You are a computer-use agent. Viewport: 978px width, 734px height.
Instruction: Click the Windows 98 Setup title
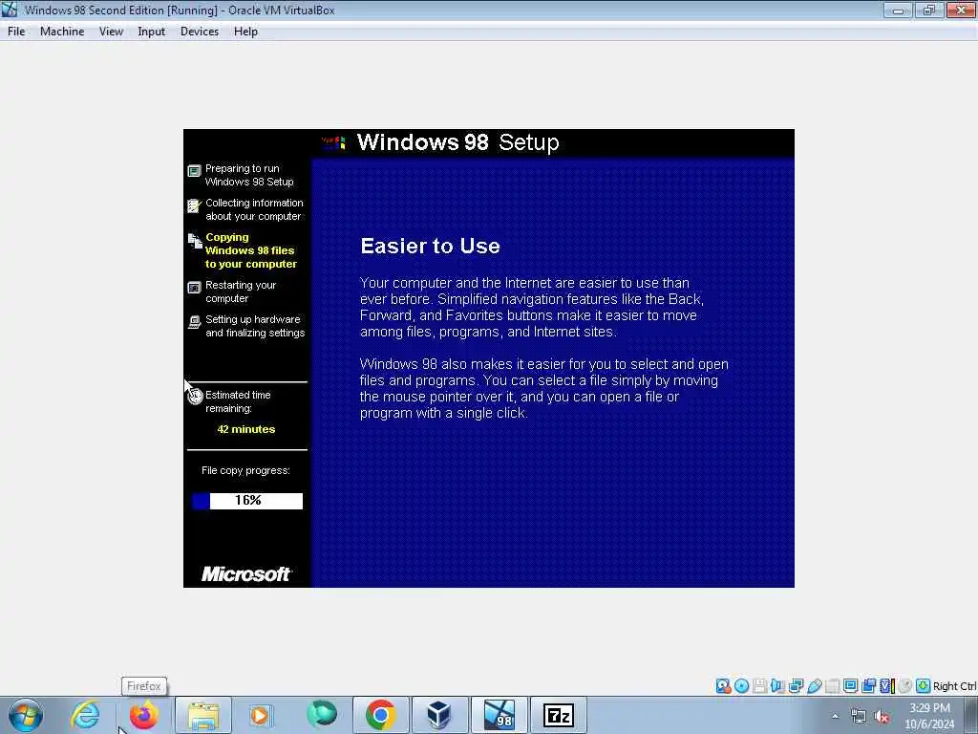coord(457,142)
